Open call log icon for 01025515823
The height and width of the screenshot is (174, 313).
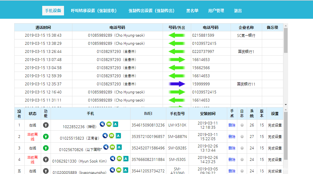105,136
